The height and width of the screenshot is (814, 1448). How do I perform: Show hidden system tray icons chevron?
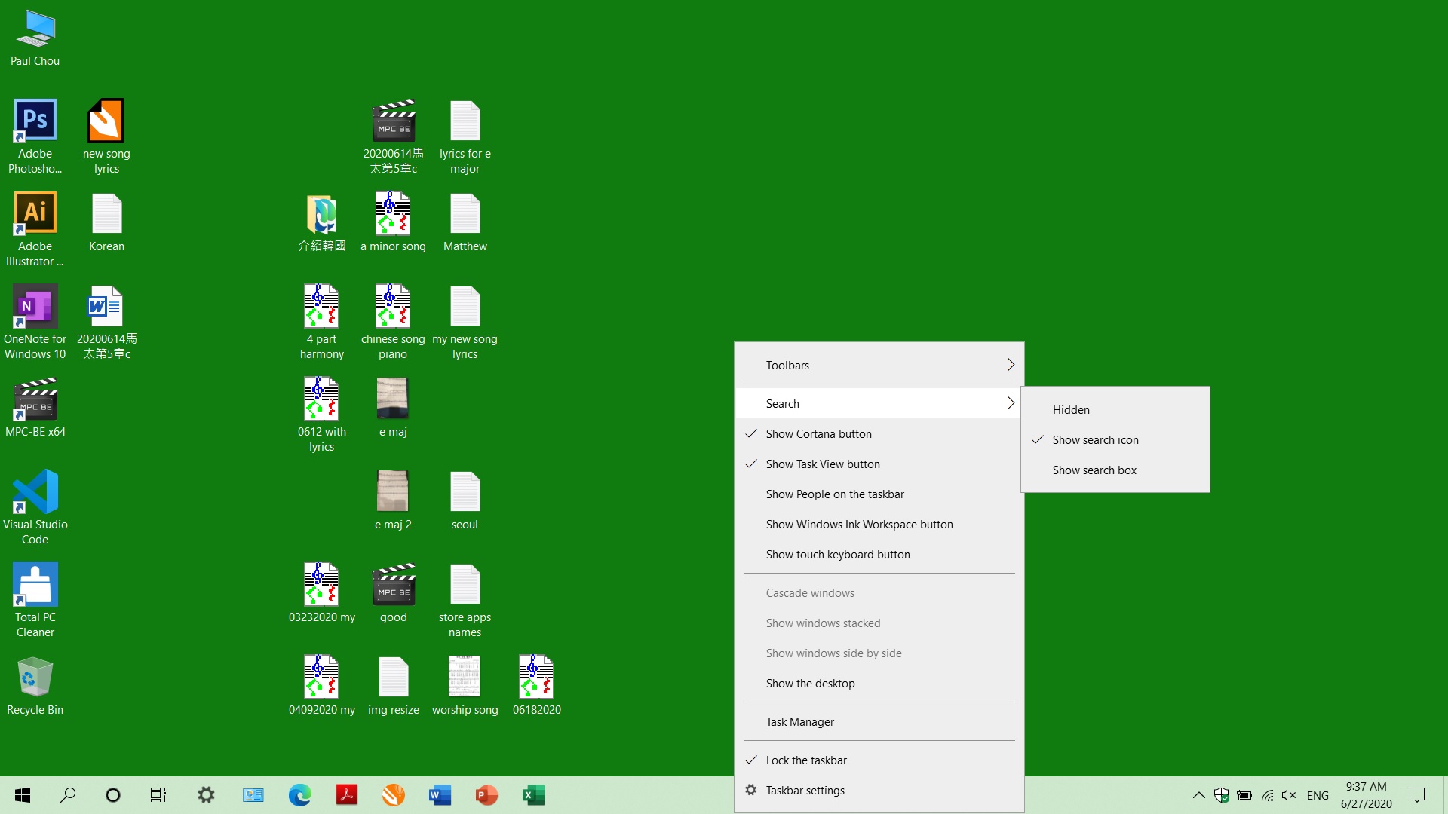(1198, 794)
